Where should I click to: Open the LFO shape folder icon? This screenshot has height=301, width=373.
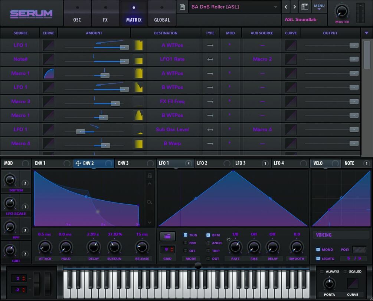coord(167,236)
